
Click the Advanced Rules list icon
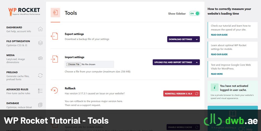click(x=40, y=91)
